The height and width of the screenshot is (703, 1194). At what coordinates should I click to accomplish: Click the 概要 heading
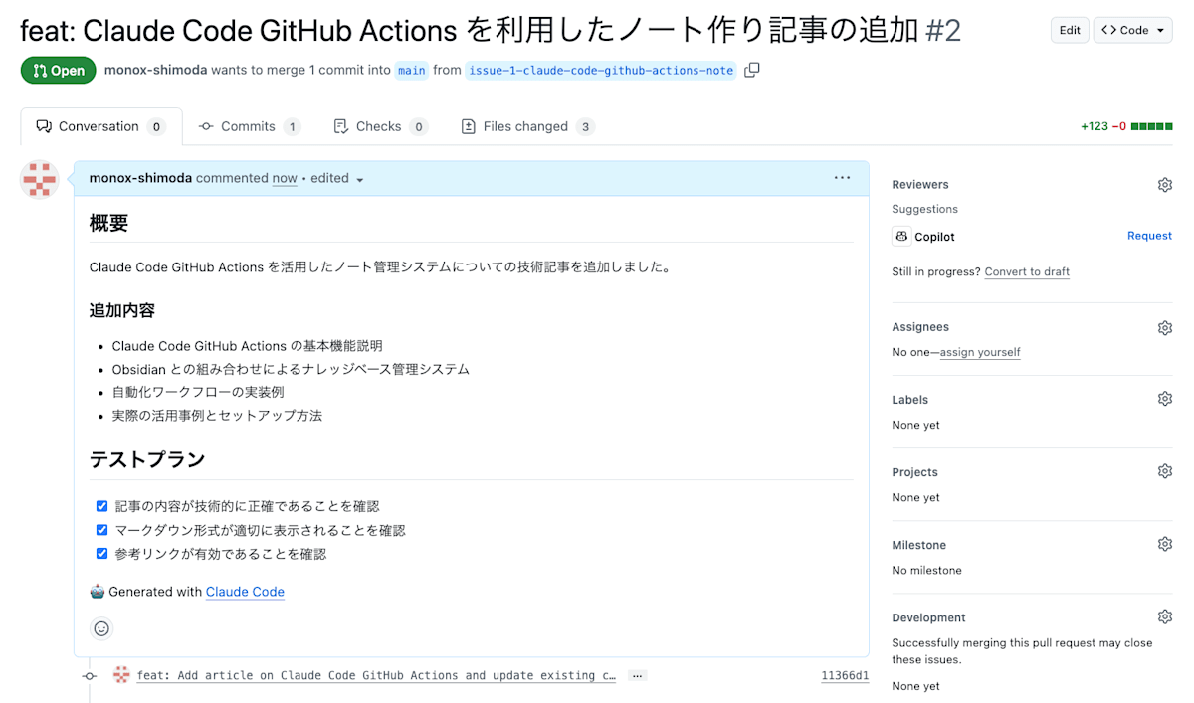109,223
